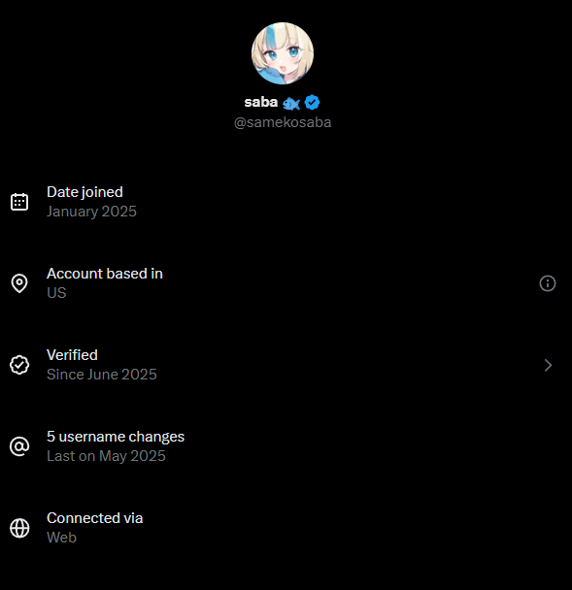
Task: Click the saba profile avatar picture
Action: click(283, 53)
